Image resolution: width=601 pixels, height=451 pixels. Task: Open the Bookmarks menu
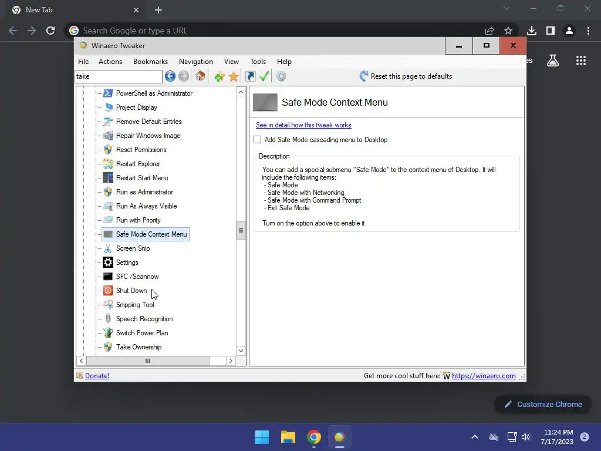click(150, 61)
